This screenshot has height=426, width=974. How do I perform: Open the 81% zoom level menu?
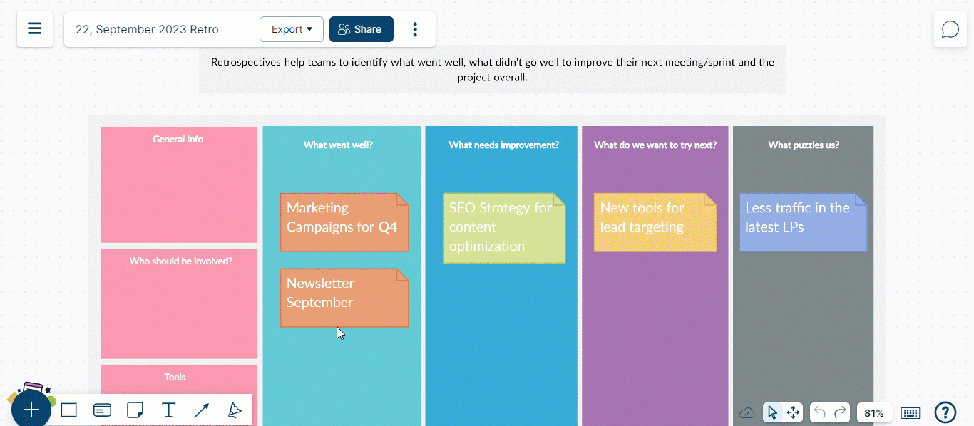click(x=874, y=412)
